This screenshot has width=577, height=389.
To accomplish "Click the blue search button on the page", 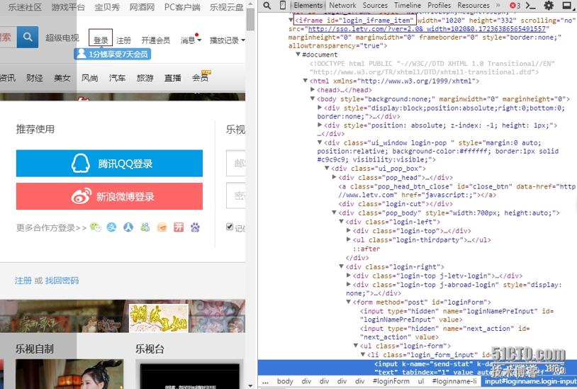I will [x=28, y=37].
